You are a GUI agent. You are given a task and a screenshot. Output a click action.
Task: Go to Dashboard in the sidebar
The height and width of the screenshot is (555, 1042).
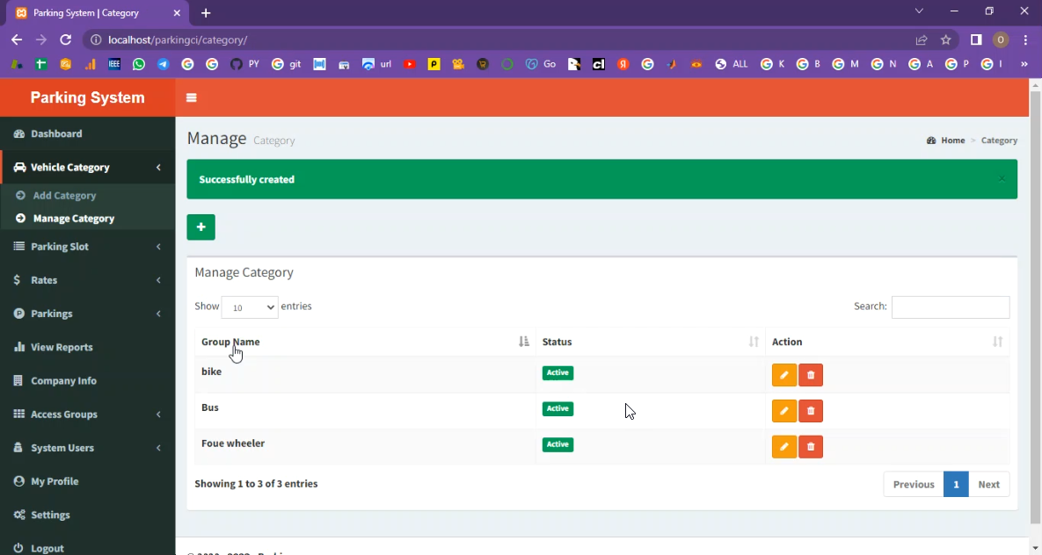click(56, 133)
